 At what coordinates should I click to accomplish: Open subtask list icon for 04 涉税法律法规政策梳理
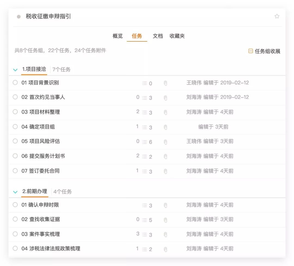[145, 249]
